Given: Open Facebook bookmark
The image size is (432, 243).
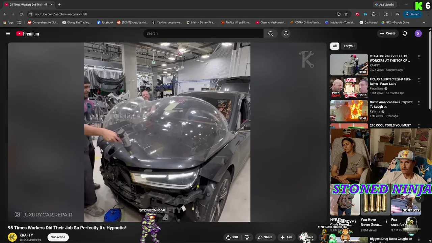Looking at the screenshot, I should [105, 23].
